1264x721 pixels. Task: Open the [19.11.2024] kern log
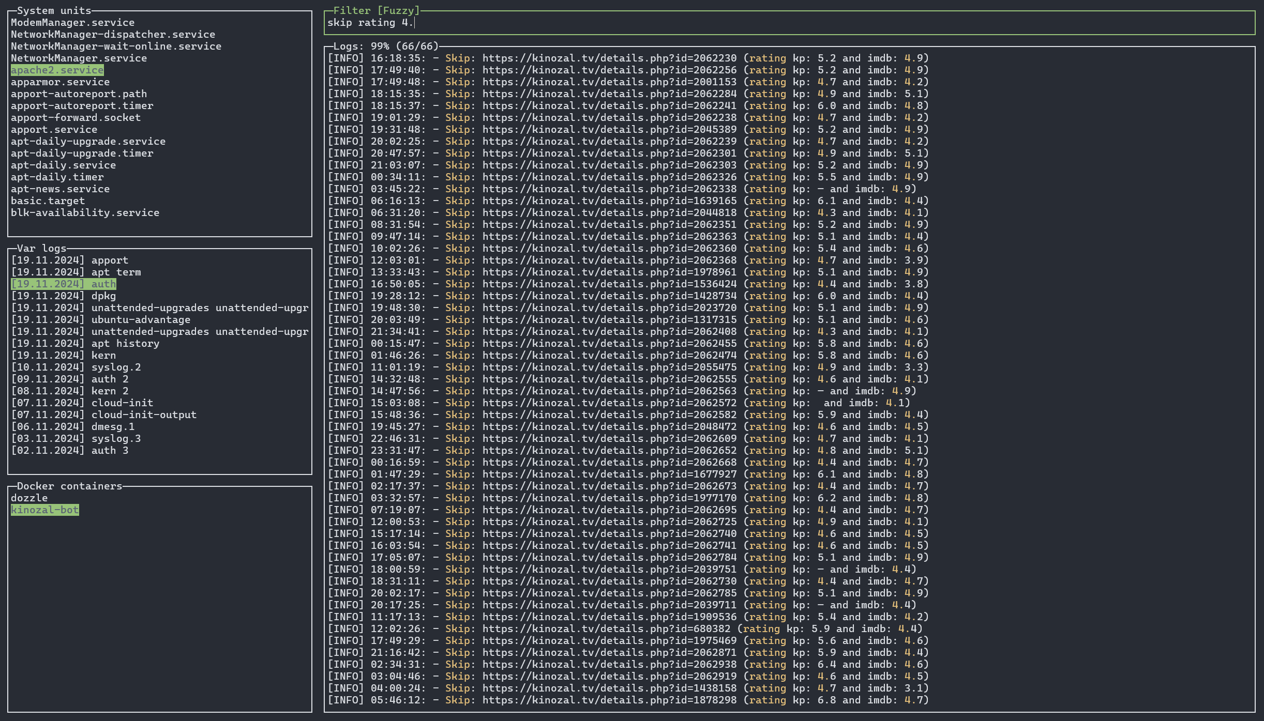coord(63,355)
